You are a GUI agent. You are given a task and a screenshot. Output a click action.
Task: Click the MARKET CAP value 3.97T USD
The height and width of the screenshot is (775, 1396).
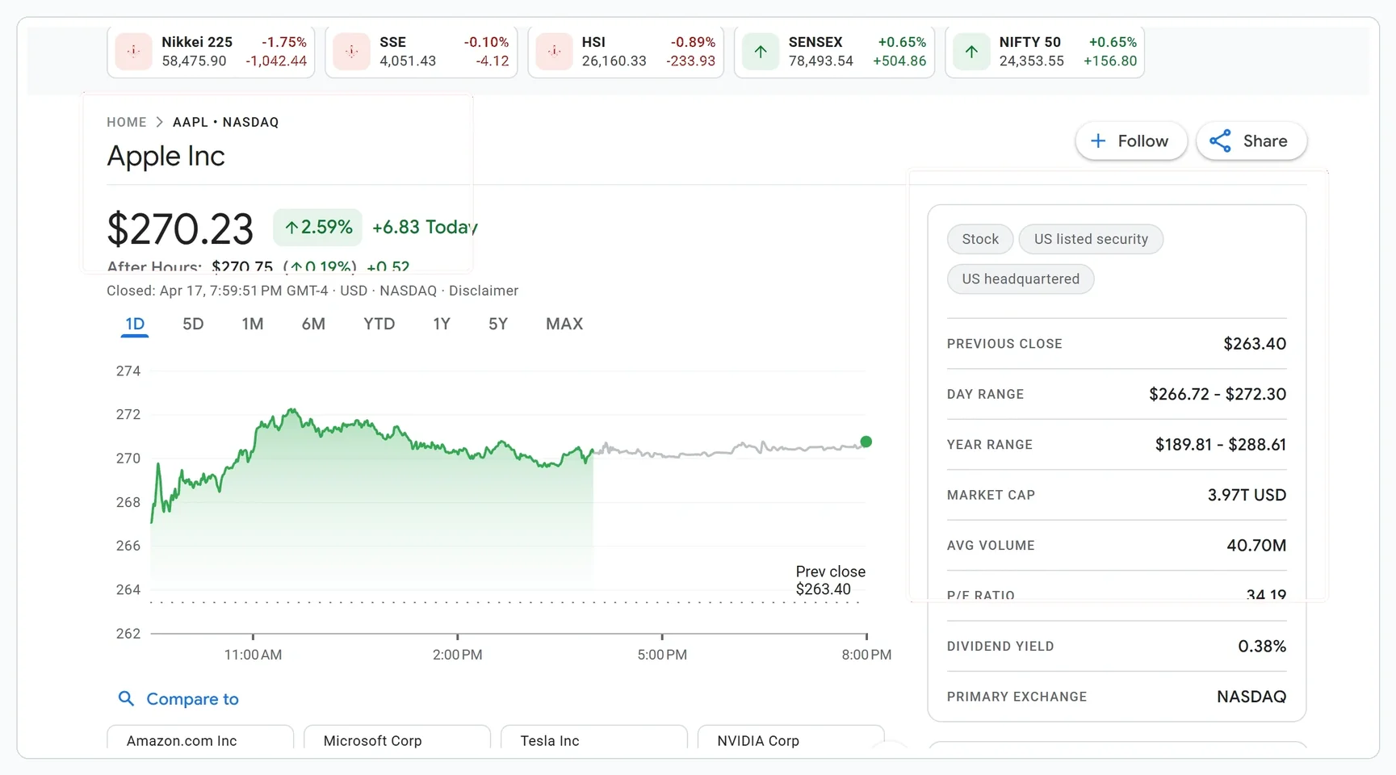(1247, 495)
